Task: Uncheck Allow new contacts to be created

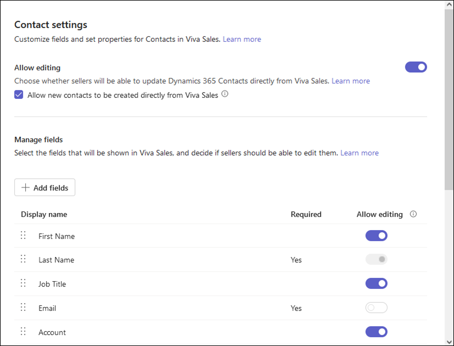Action: point(19,94)
